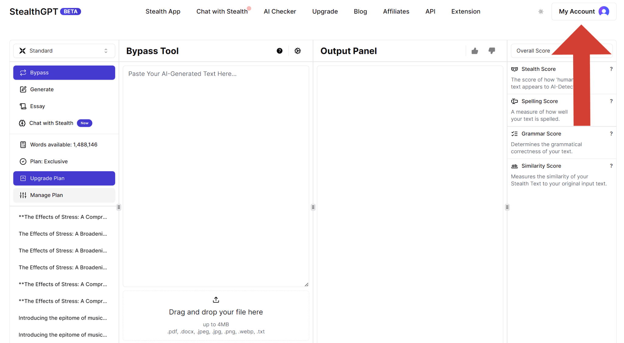
Task: Click the AI-generated text input area
Action: click(216, 176)
